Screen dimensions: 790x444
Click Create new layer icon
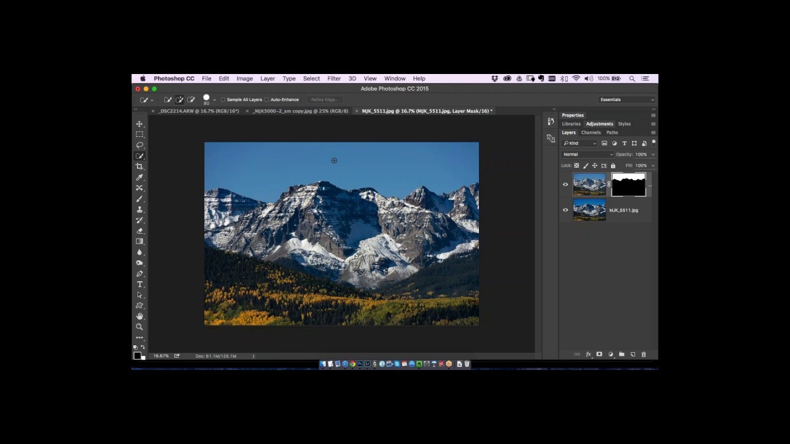coord(633,355)
